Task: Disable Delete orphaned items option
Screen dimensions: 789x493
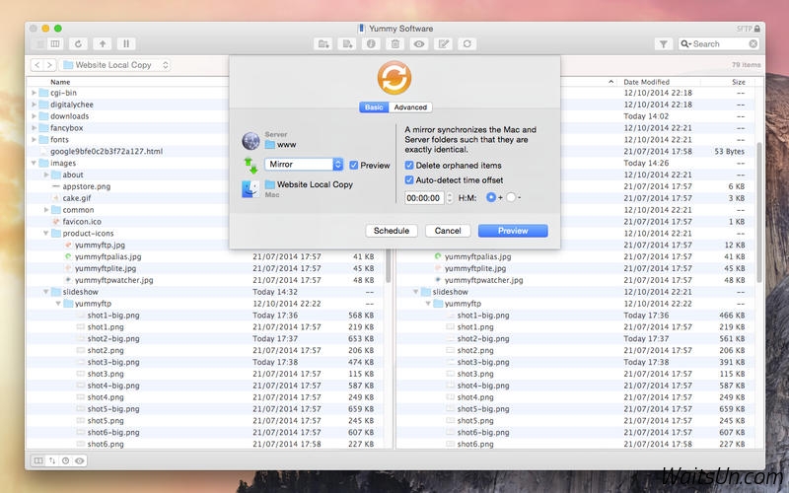Action: coord(410,165)
